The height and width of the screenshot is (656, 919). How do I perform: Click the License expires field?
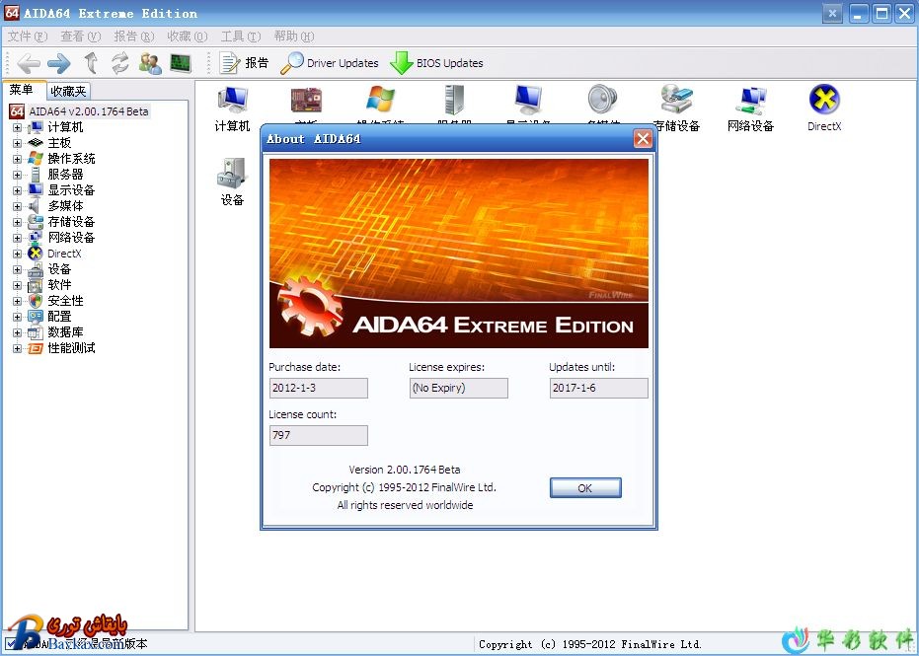click(x=458, y=388)
